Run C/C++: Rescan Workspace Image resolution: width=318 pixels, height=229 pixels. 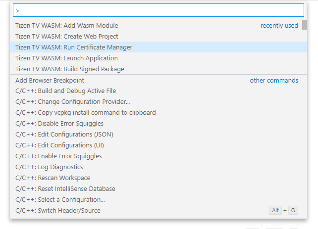[x=159, y=178]
